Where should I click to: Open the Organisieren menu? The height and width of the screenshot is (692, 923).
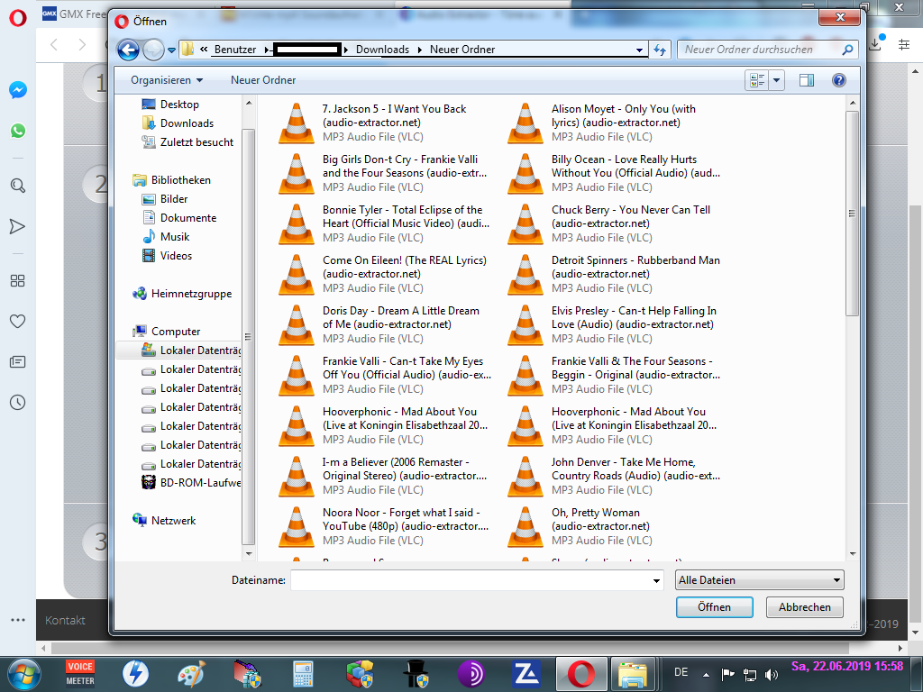pos(167,80)
